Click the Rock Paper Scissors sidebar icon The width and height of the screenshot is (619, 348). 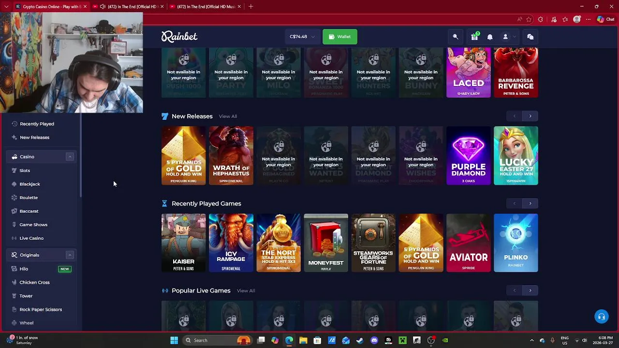(15, 309)
